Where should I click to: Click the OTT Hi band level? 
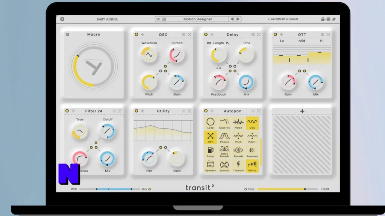tap(320, 58)
